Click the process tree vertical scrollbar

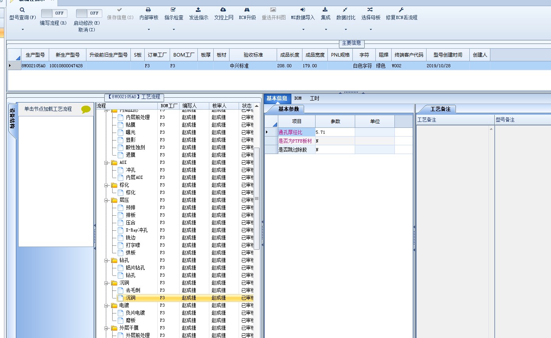pos(257,198)
